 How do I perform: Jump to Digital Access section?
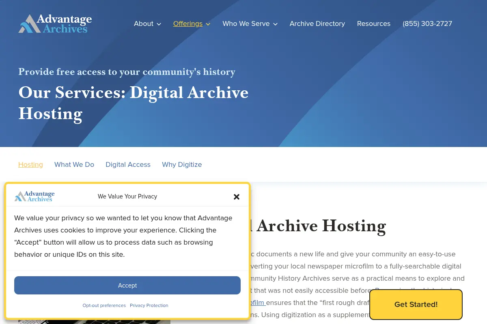pyautogui.click(x=128, y=164)
